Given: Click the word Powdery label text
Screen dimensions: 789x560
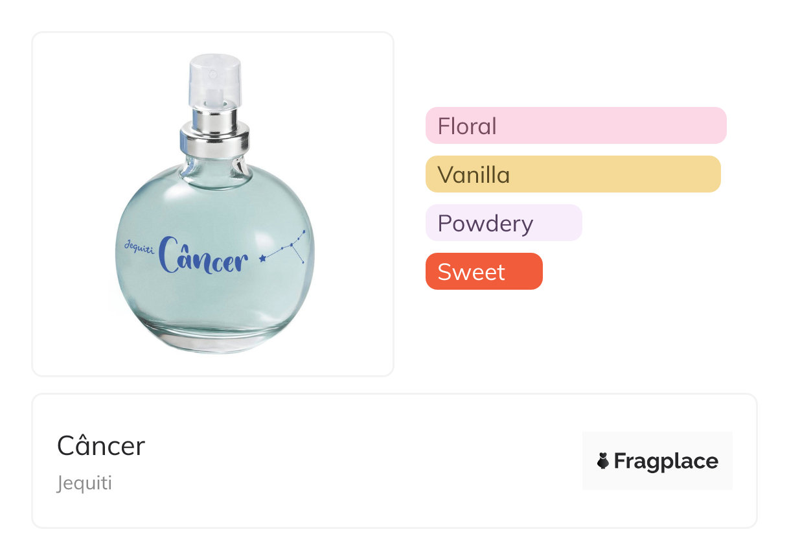Looking at the screenshot, I should coord(485,224).
